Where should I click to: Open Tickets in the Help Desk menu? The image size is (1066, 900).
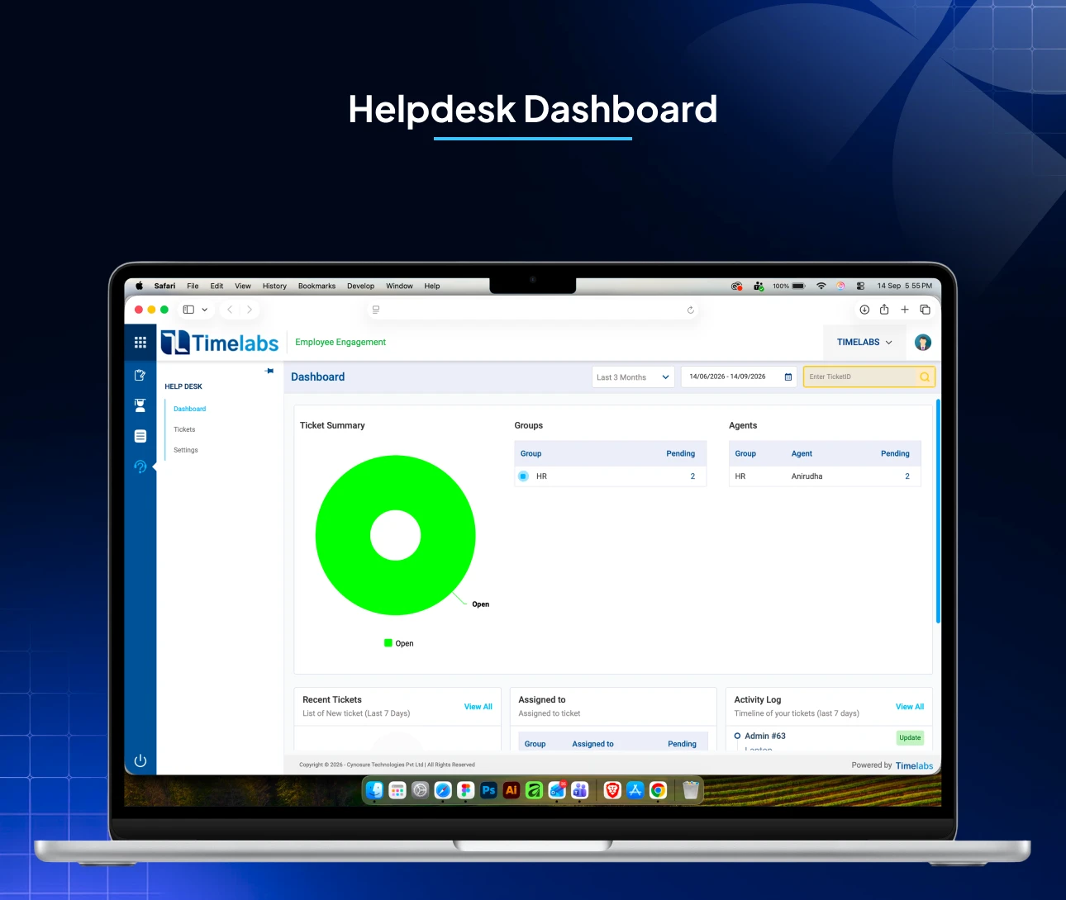pos(184,429)
